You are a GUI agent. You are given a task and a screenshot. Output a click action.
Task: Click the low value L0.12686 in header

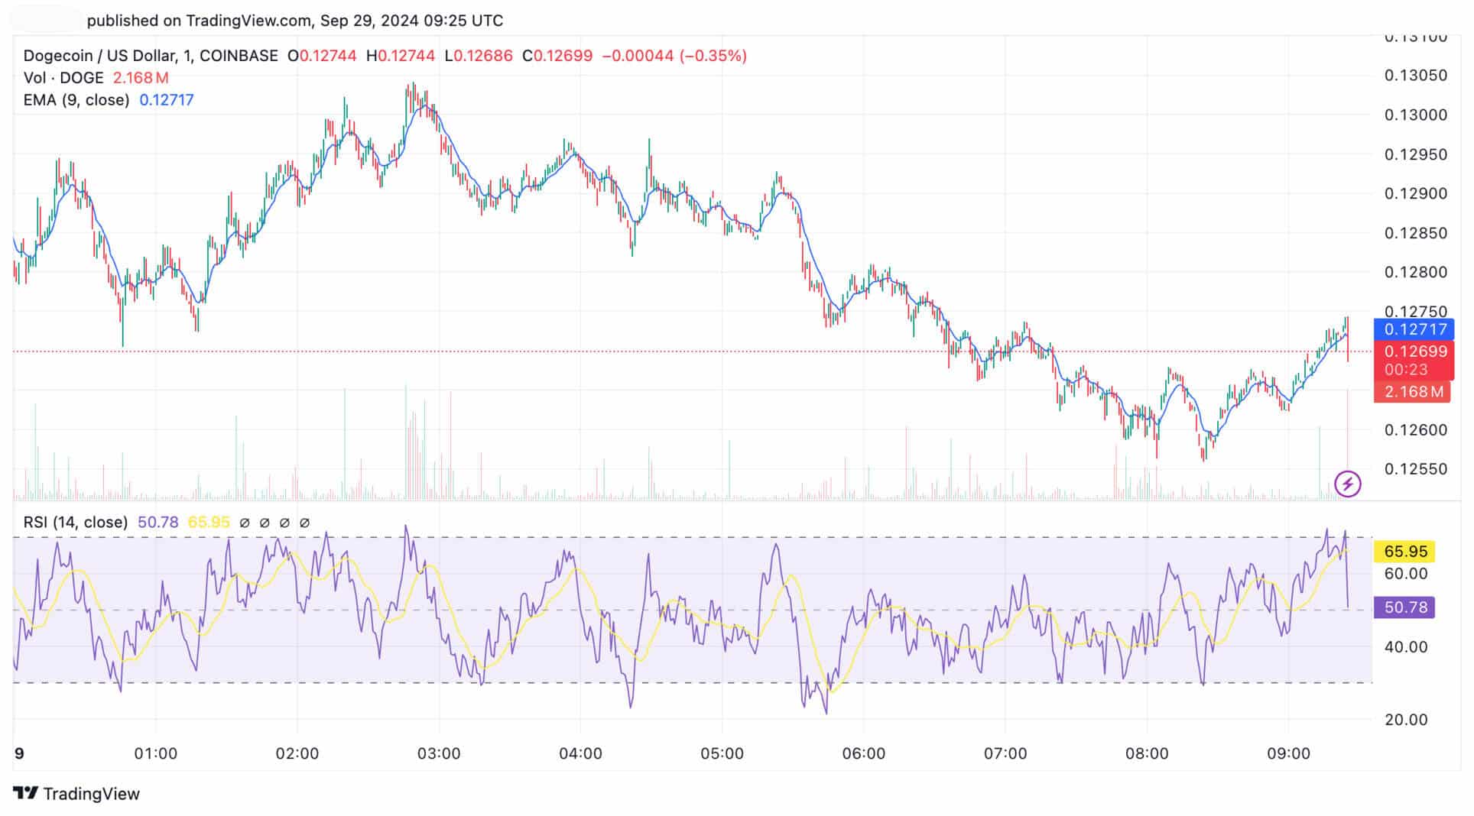point(479,56)
